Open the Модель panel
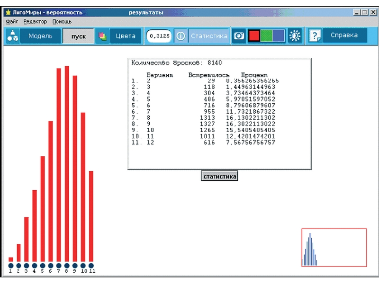 tap(40, 36)
